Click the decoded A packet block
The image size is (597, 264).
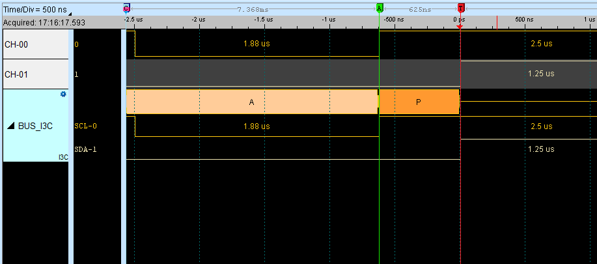(252, 102)
